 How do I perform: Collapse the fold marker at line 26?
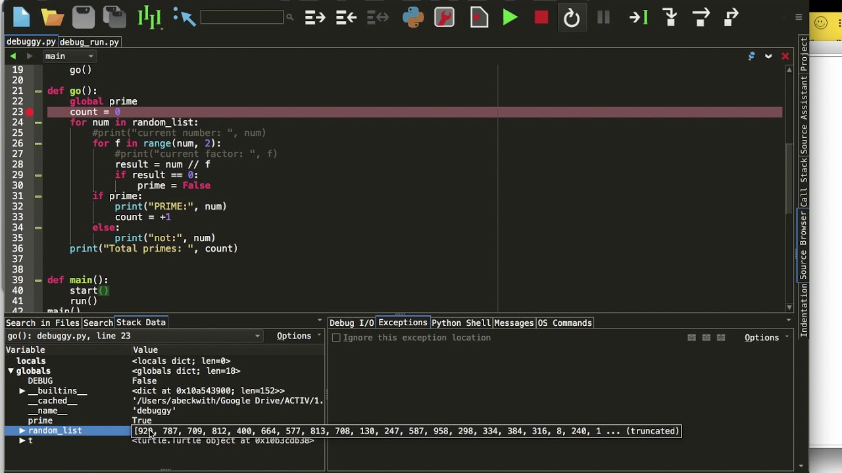pos(38,144)
